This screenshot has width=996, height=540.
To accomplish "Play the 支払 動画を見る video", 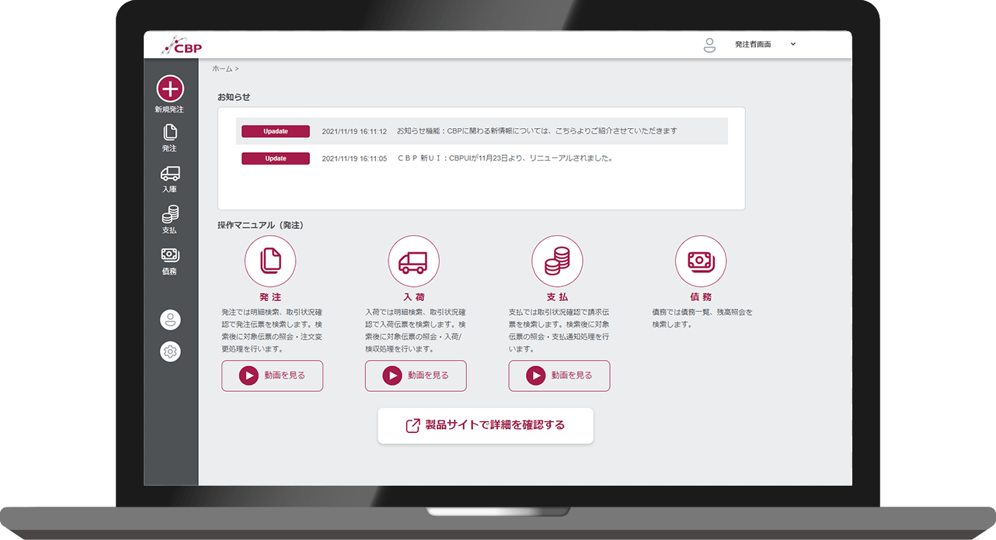I will click(x=559, y=376).
